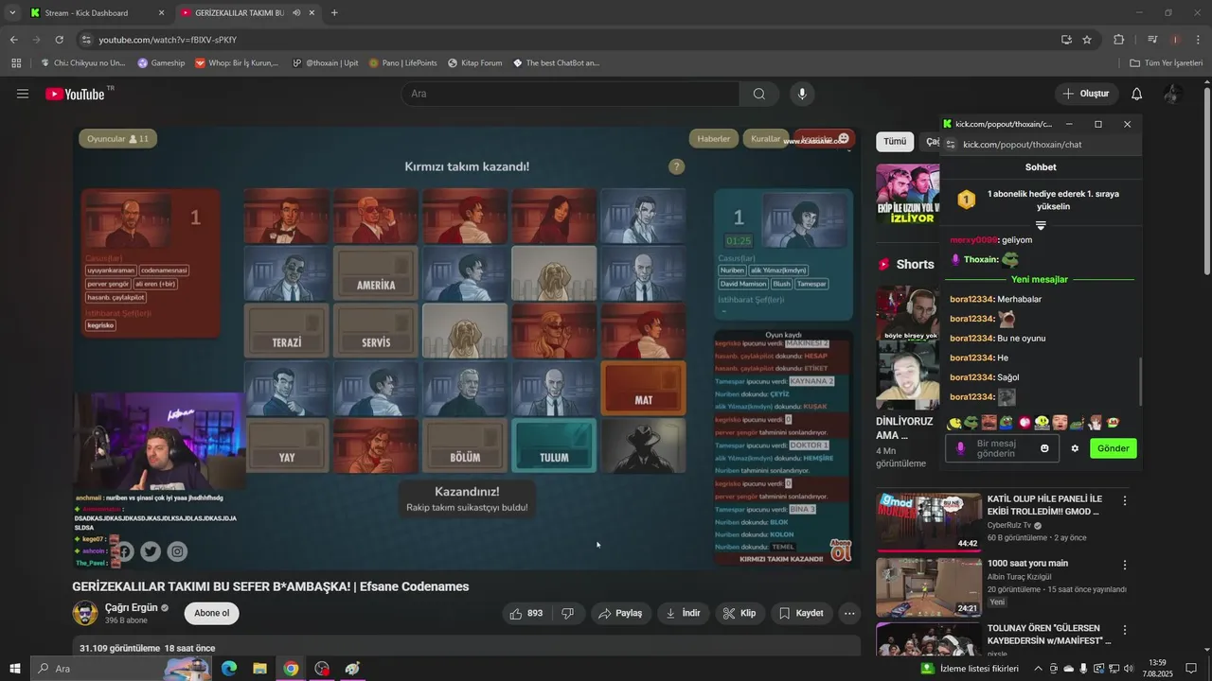Viewport: 1212px width, 681px height.
Task: Open the Çağrı Ergün channel name link
Action: 132,607
